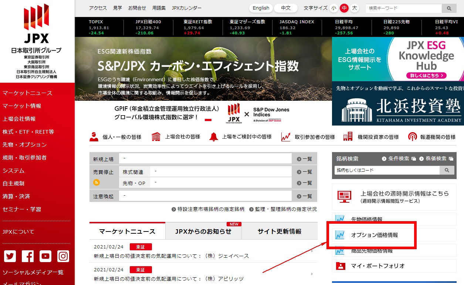This screenshot has height=285, width=464.
Task: Open 新規上場 一覧 list link
Action: coord(305,159)
